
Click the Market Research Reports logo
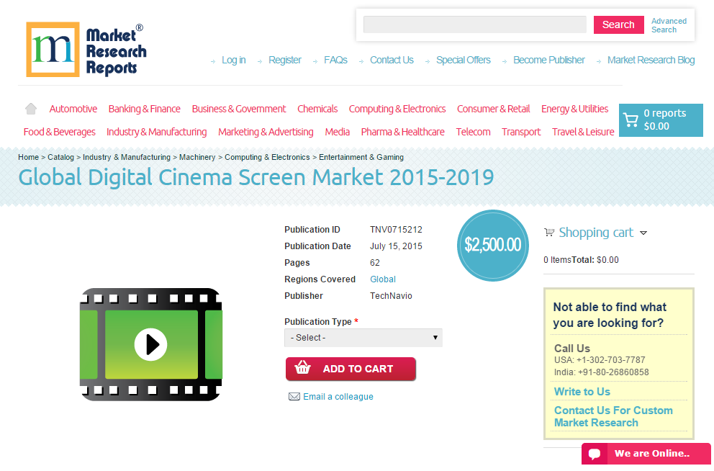tap(86, 50)
